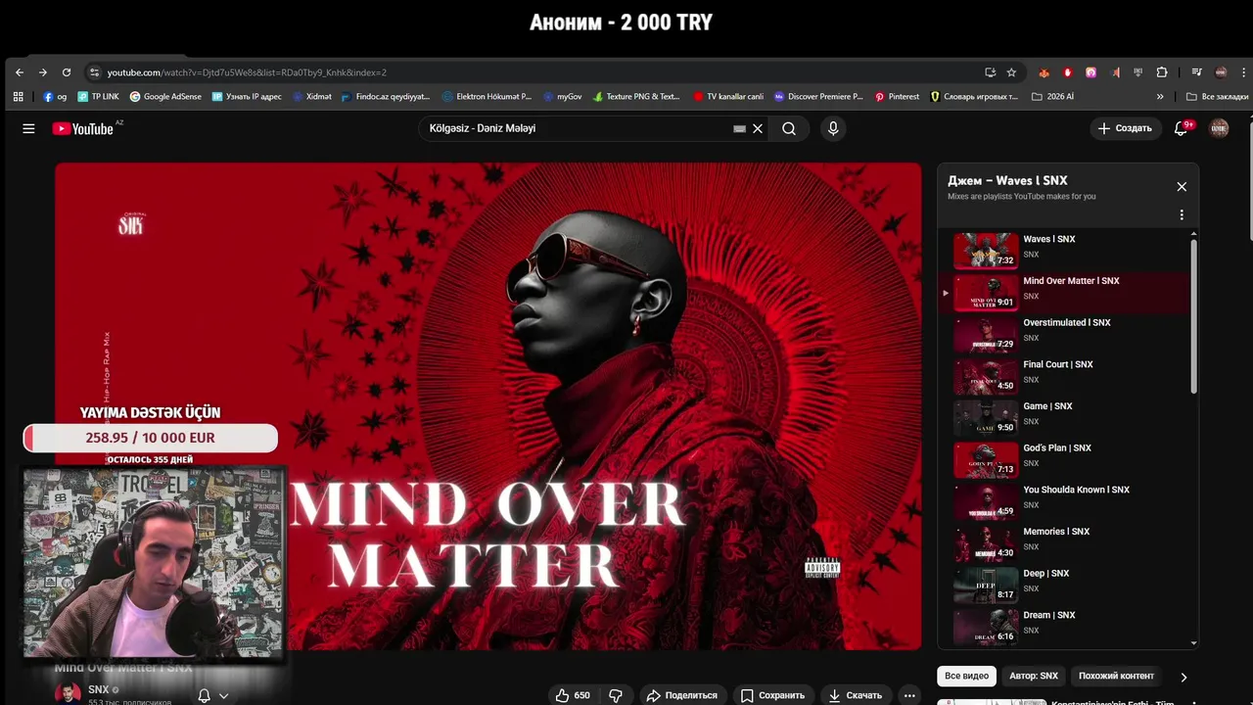The height and width of the screenshot is (705, 1253).
Task: Play Dream | SNX from playlist
Action: [x=1066, y=627]
